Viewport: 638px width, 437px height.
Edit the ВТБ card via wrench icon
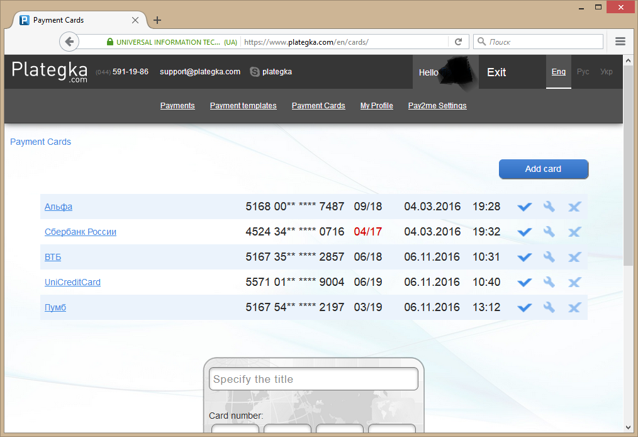pos(549,257)
